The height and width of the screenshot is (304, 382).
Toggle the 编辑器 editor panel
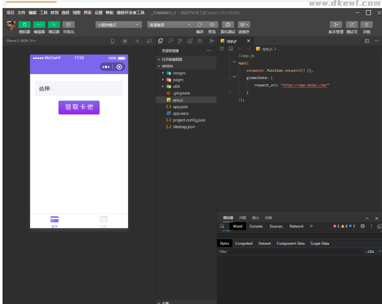pyautogui.click(x=39, y=25)
